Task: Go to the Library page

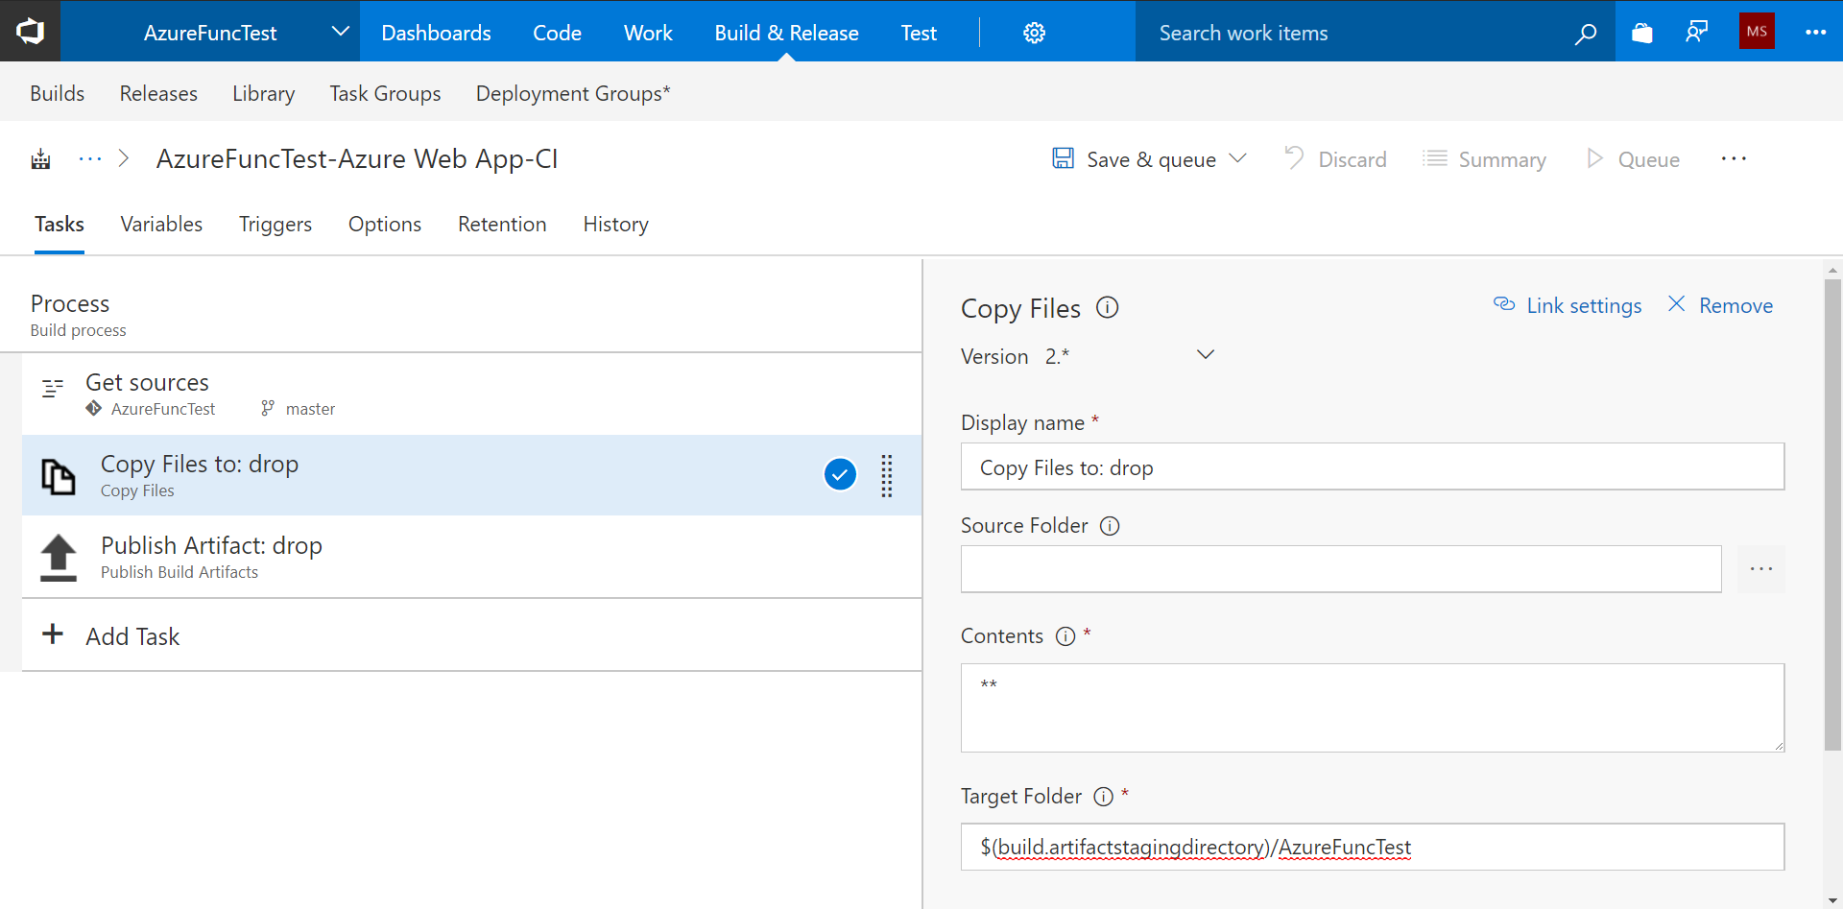Action: [263, 93]
